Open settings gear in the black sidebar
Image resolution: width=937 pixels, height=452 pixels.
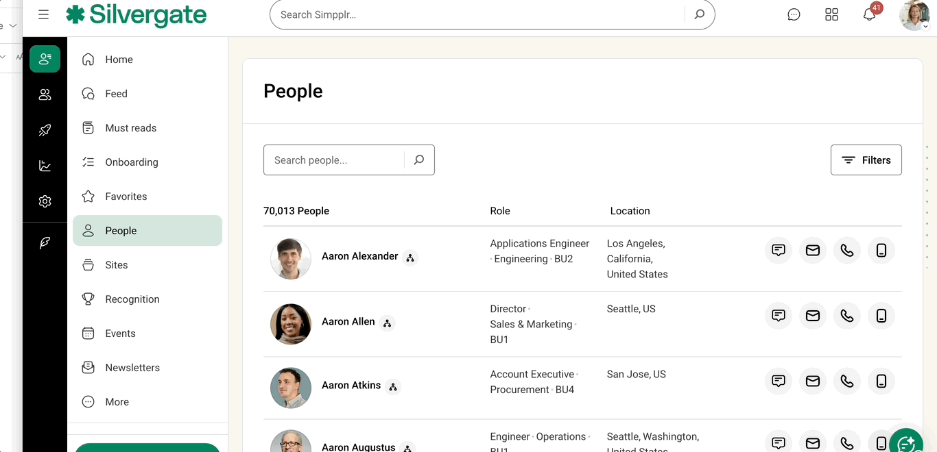click(x=45, y=201)
